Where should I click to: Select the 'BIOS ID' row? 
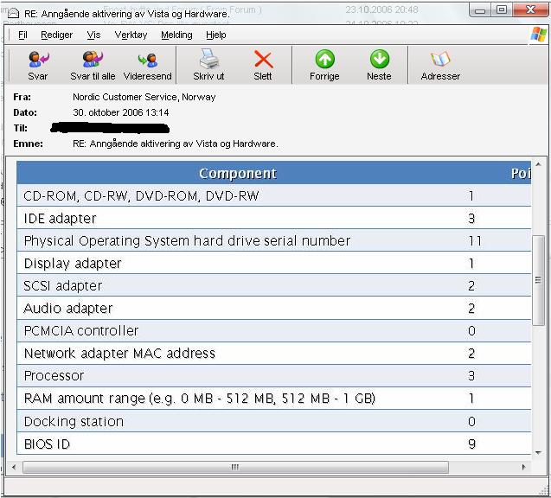tap(273, 444)
